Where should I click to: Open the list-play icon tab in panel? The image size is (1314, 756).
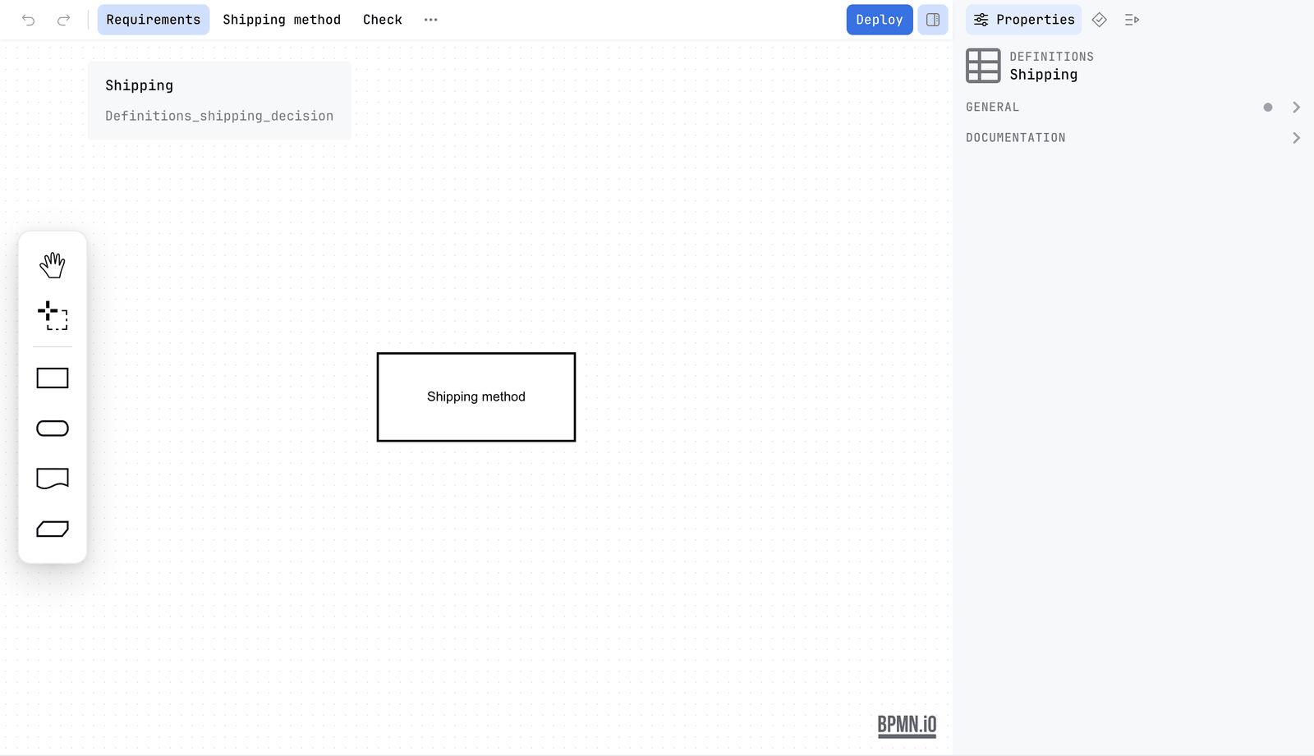coord(1132,20)
